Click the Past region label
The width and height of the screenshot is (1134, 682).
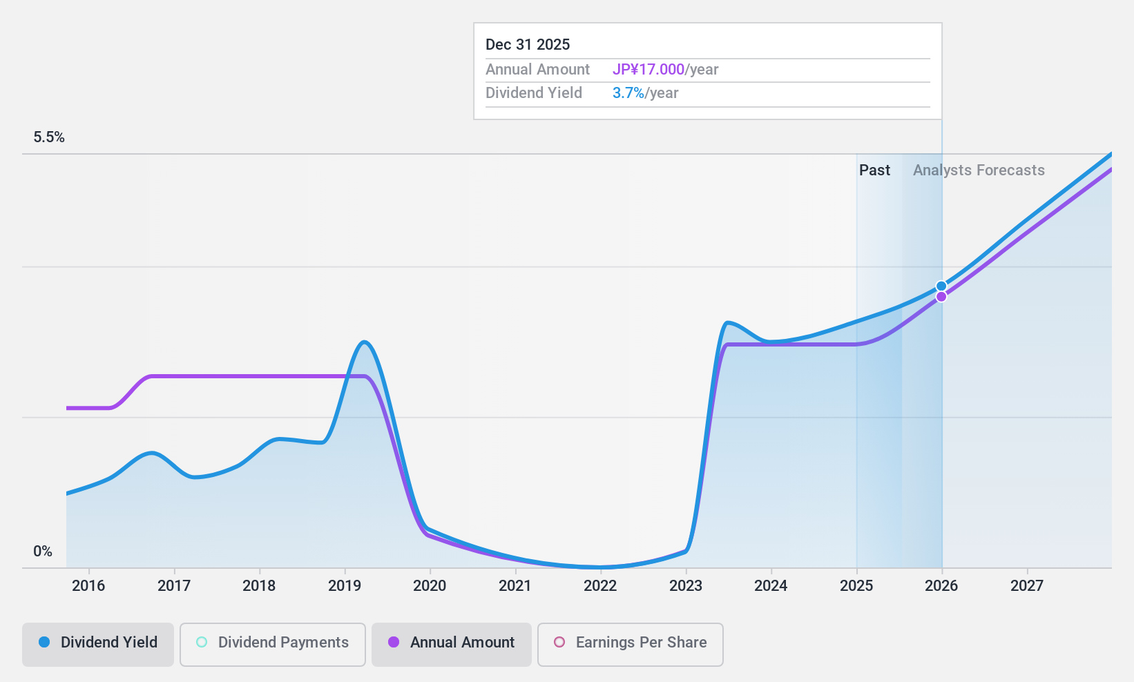coord(874,170)
